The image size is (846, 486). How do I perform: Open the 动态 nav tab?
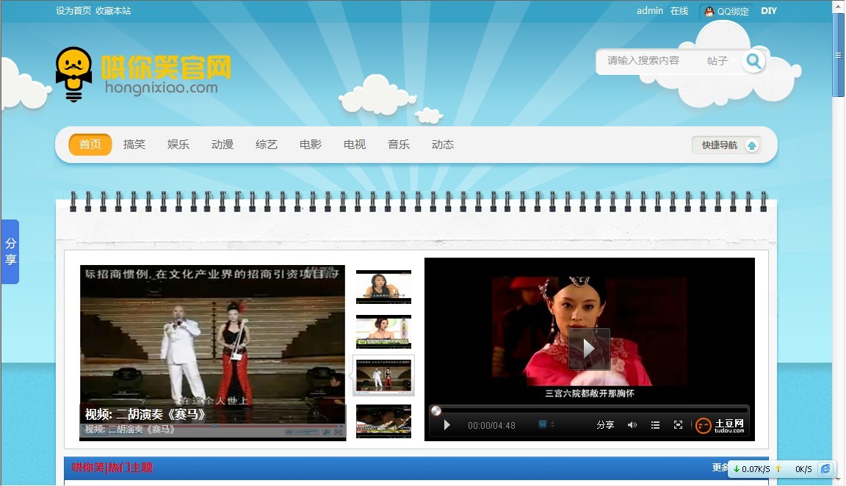[443, 145]
